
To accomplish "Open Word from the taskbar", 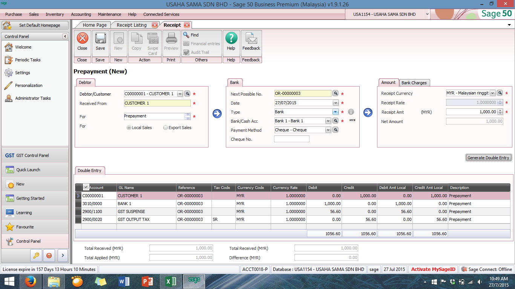I will click(x=124, y=281).
